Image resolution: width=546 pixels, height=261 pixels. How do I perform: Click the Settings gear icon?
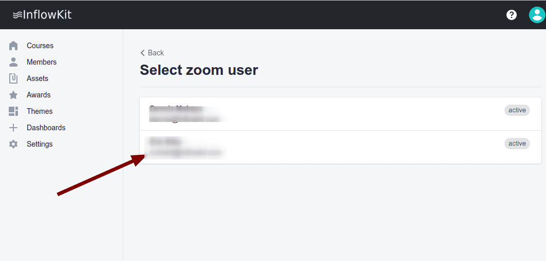tap(13, 144)
